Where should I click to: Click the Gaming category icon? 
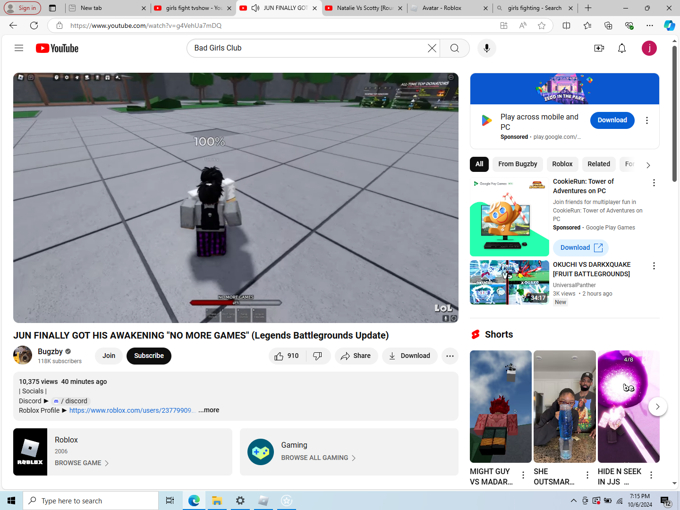click(x=261, y=452)
